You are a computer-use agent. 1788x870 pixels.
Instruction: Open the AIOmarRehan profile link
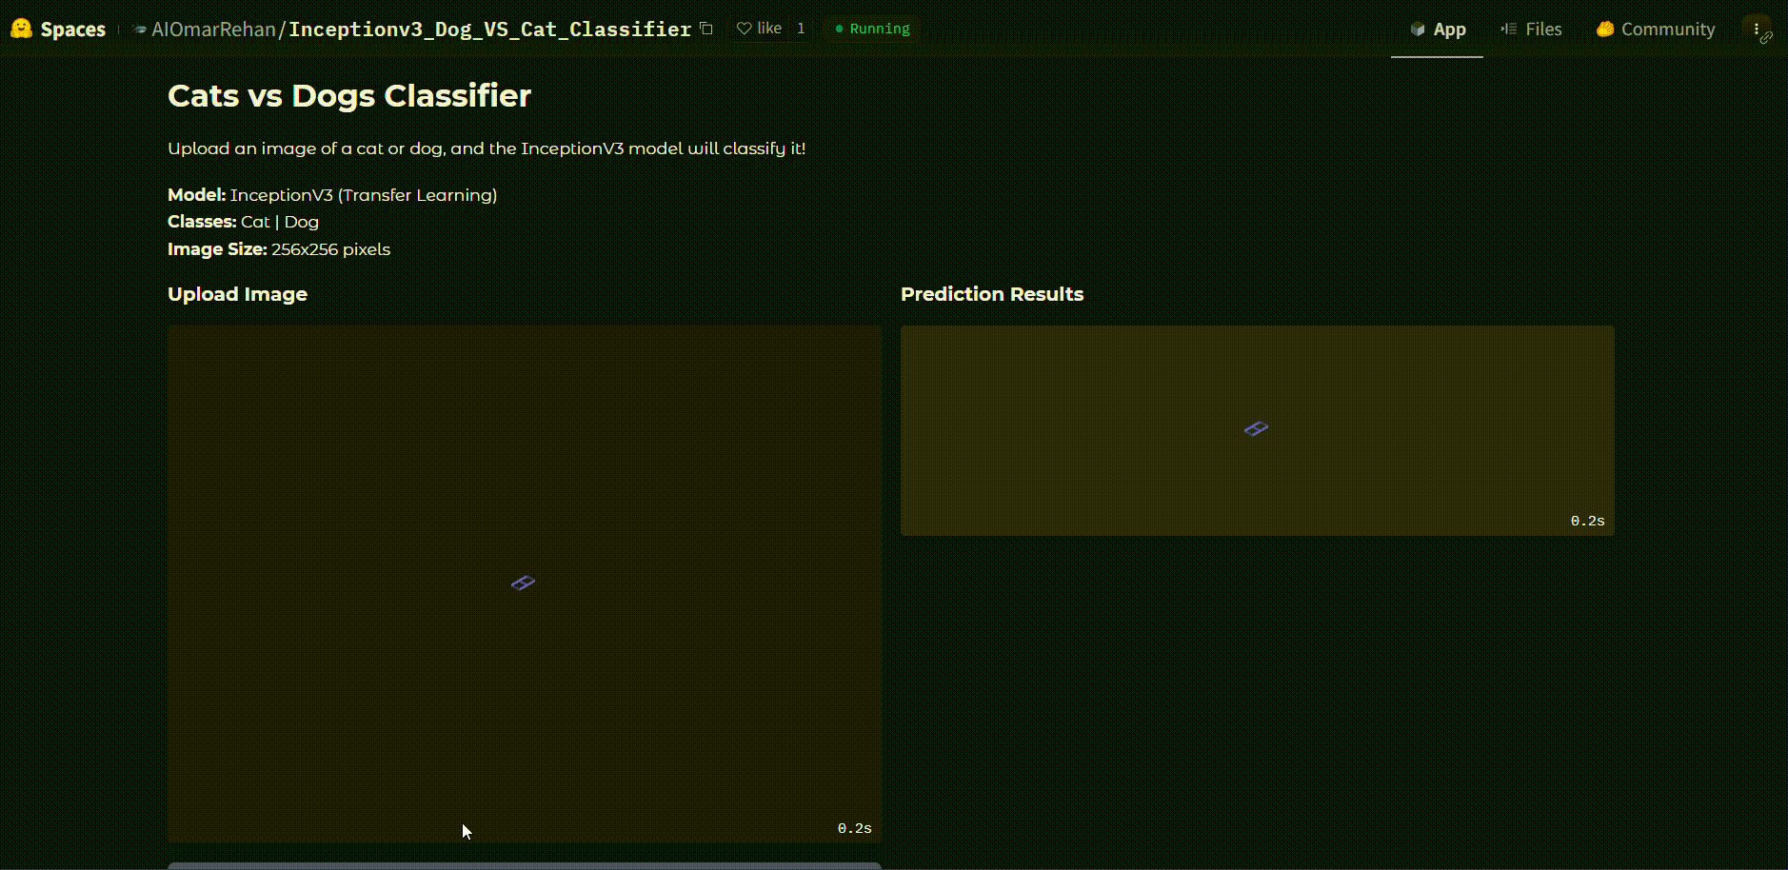coord(213,29)
